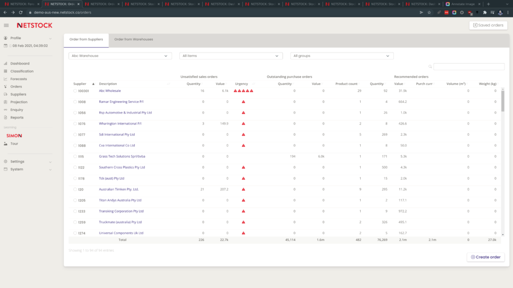
Task: Bookmark this page with the star icon
Action: coord(429,12)
